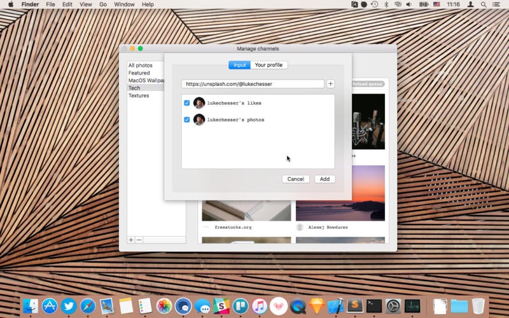Click the Bluetooth menu bar icon

tap(386, 4)
